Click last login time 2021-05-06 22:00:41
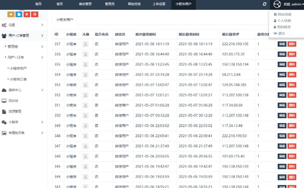 point(195,136)
